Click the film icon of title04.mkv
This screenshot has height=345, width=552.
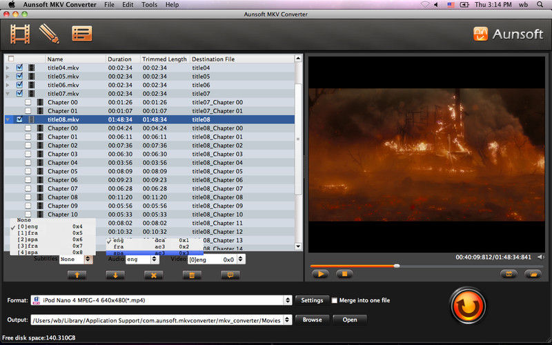click(x=32, y=68)
